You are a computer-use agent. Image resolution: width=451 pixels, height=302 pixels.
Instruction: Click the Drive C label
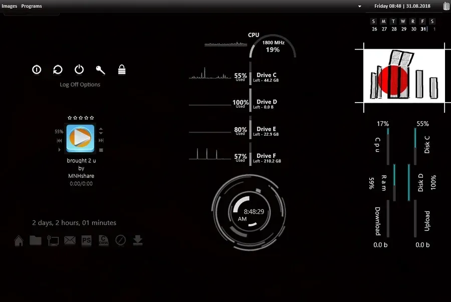click(267, 75)
